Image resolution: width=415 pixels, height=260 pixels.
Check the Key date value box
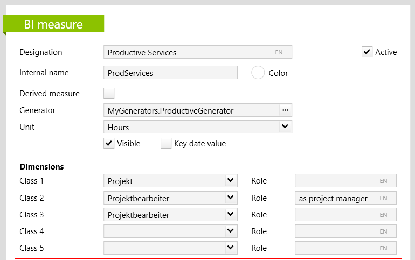point(166,143)
